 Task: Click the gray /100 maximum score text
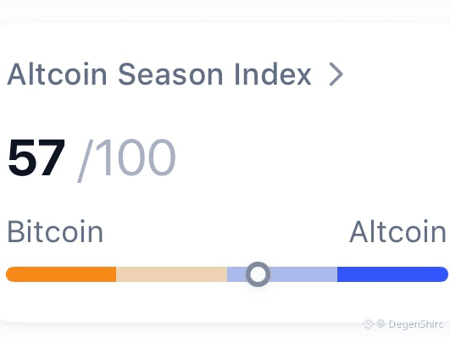point(126,159)
